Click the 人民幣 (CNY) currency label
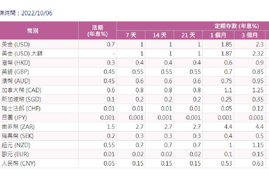This screenshot has width=269, height=179. click(19, 163)
